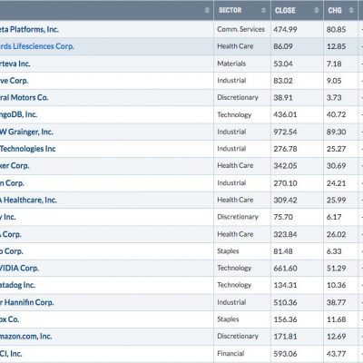Select change value 80.85
Screen dimensions: 363x363
pos(336,29)
